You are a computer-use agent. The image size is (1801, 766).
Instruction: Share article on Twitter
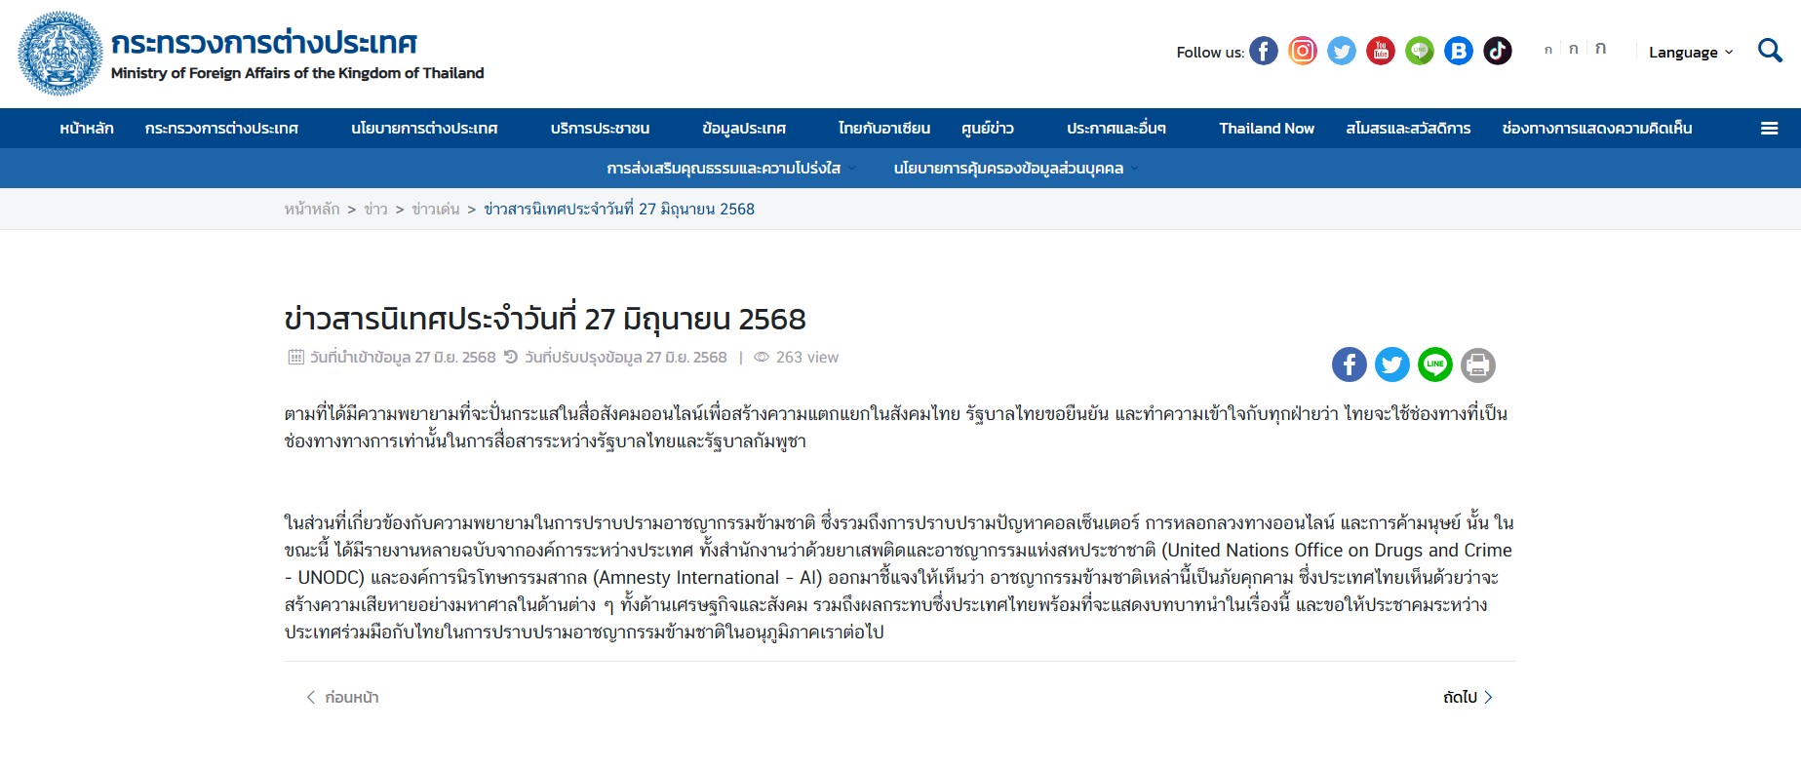pyautogui.click(x=1392, y=364)
